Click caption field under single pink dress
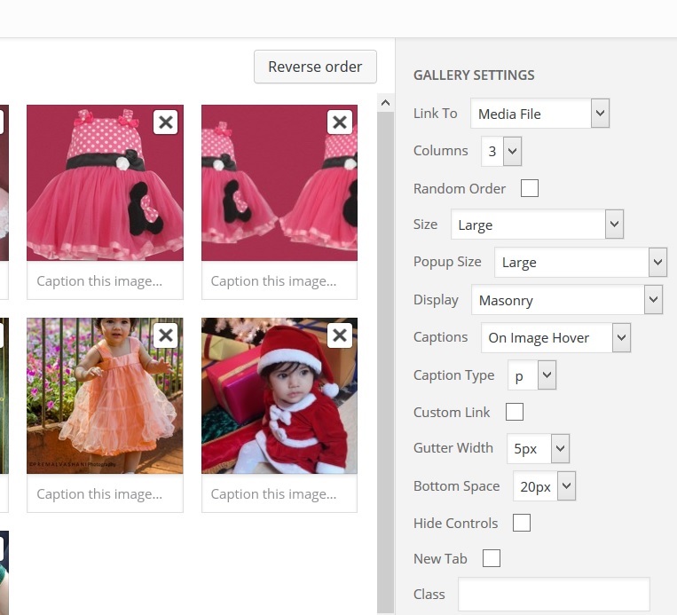Image resolution: width=677 pixels, height=615 pixels. [105, 280]
